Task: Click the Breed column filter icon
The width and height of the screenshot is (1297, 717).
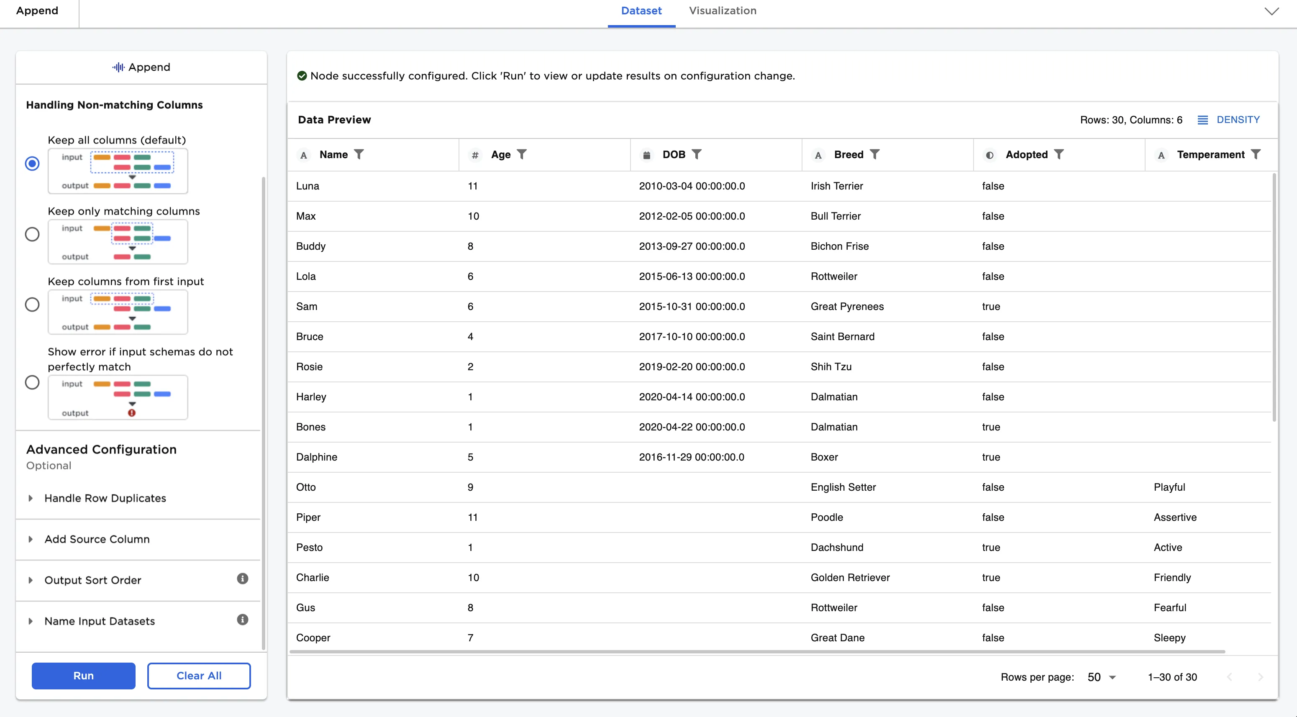Action: [x=874, y=155]
